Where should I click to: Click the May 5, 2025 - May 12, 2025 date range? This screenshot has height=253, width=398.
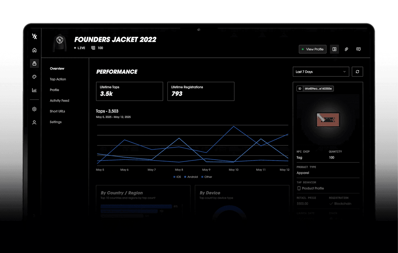point(113,117)
